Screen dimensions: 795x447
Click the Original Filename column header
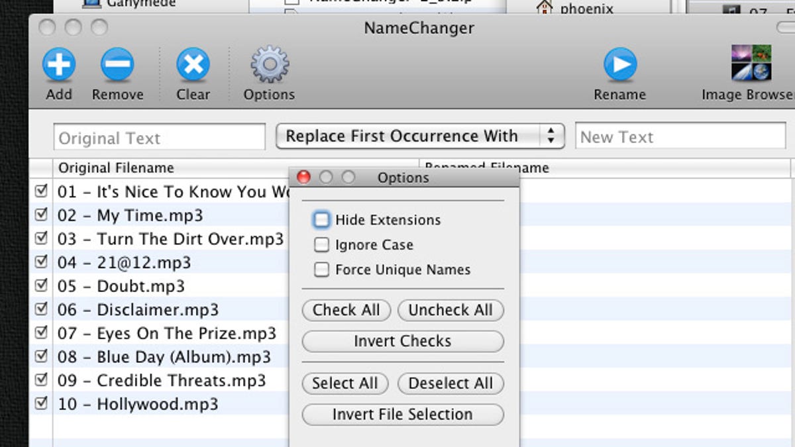click(x=237, y=168)
